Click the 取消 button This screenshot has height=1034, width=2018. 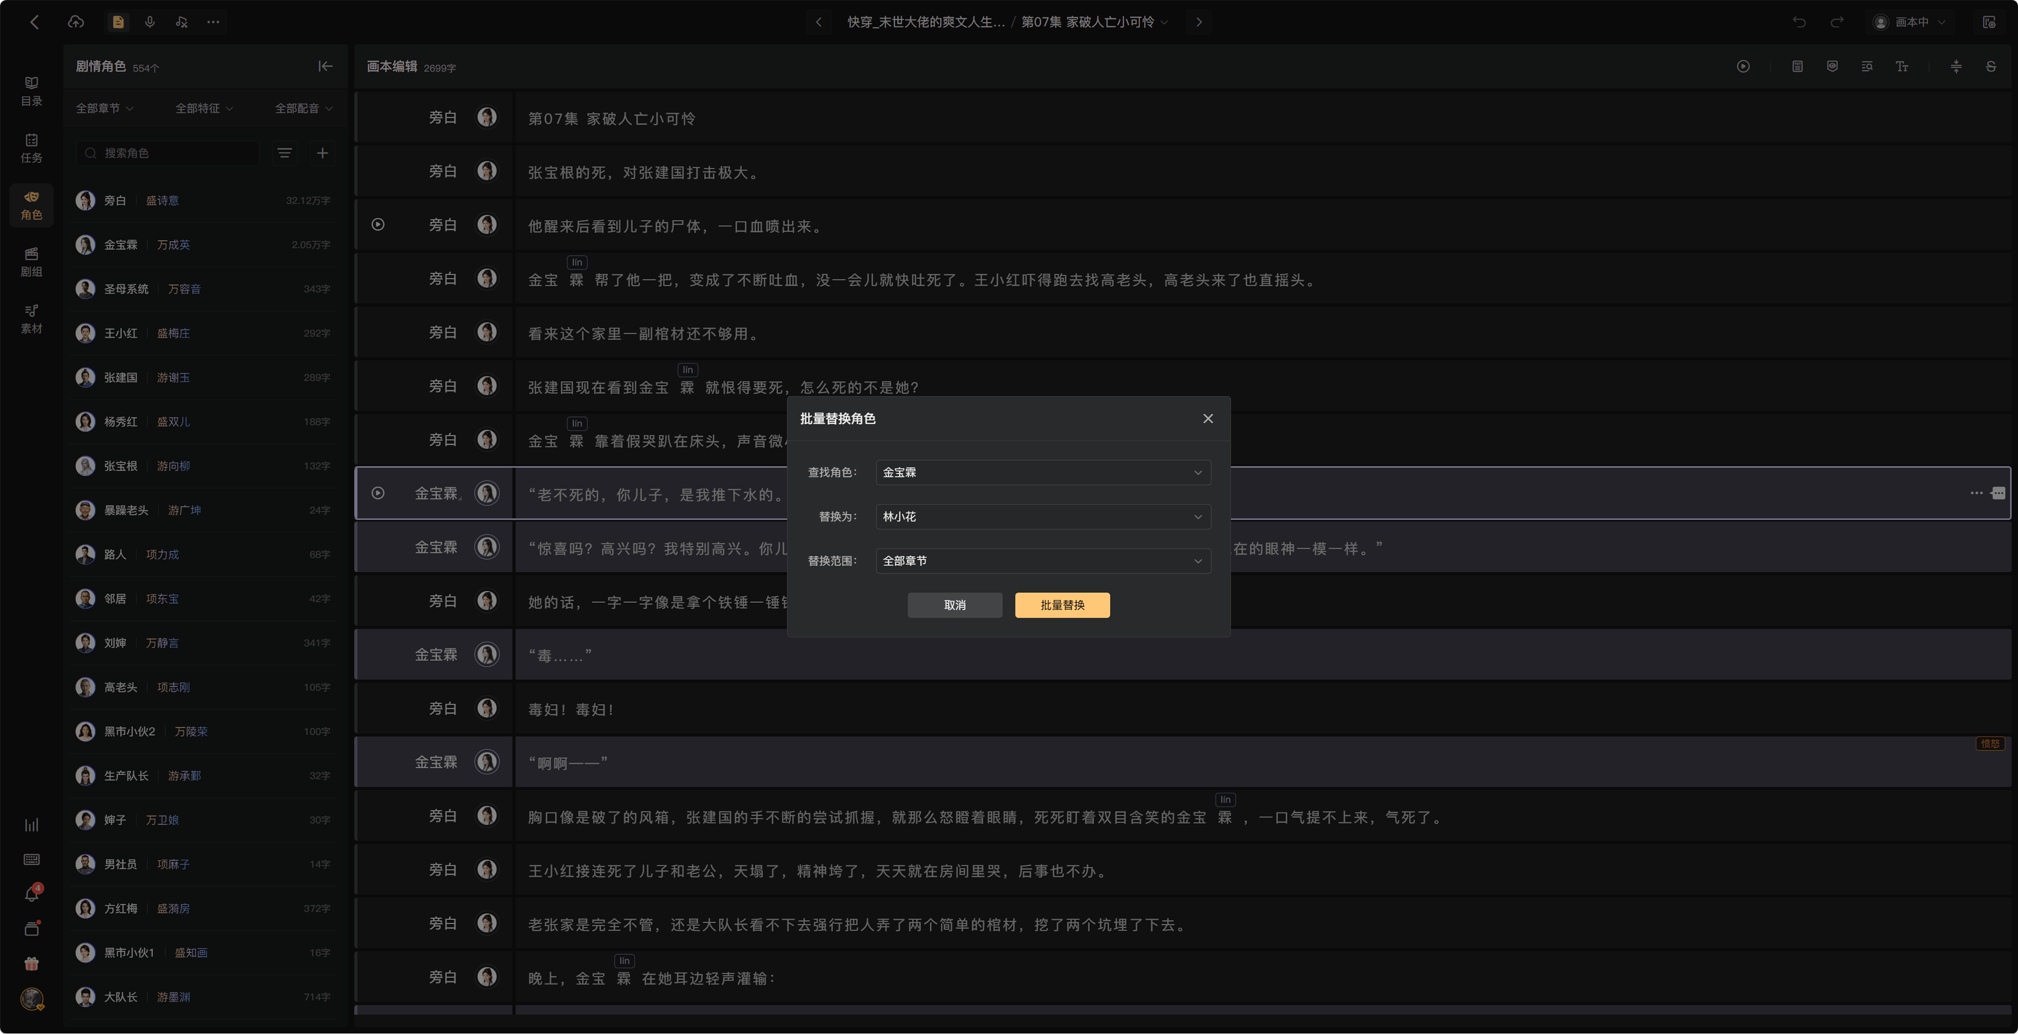click(x=954, y=605)
